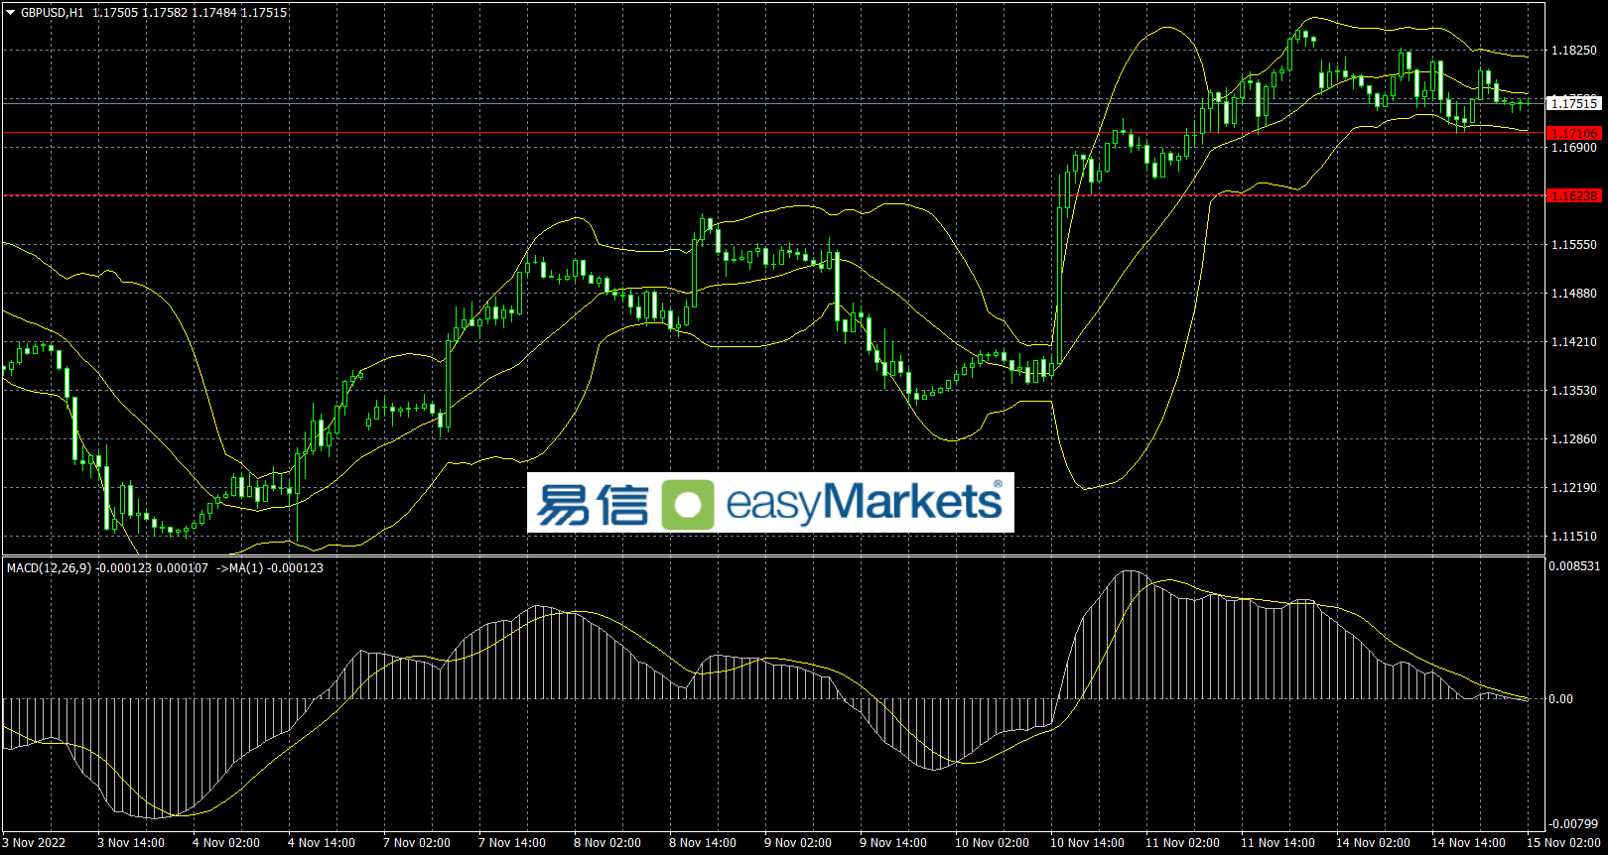Click the 4 Nov 02:00 time label
Viewport: 1608px width, 855px height.
[x=226, y=843]
